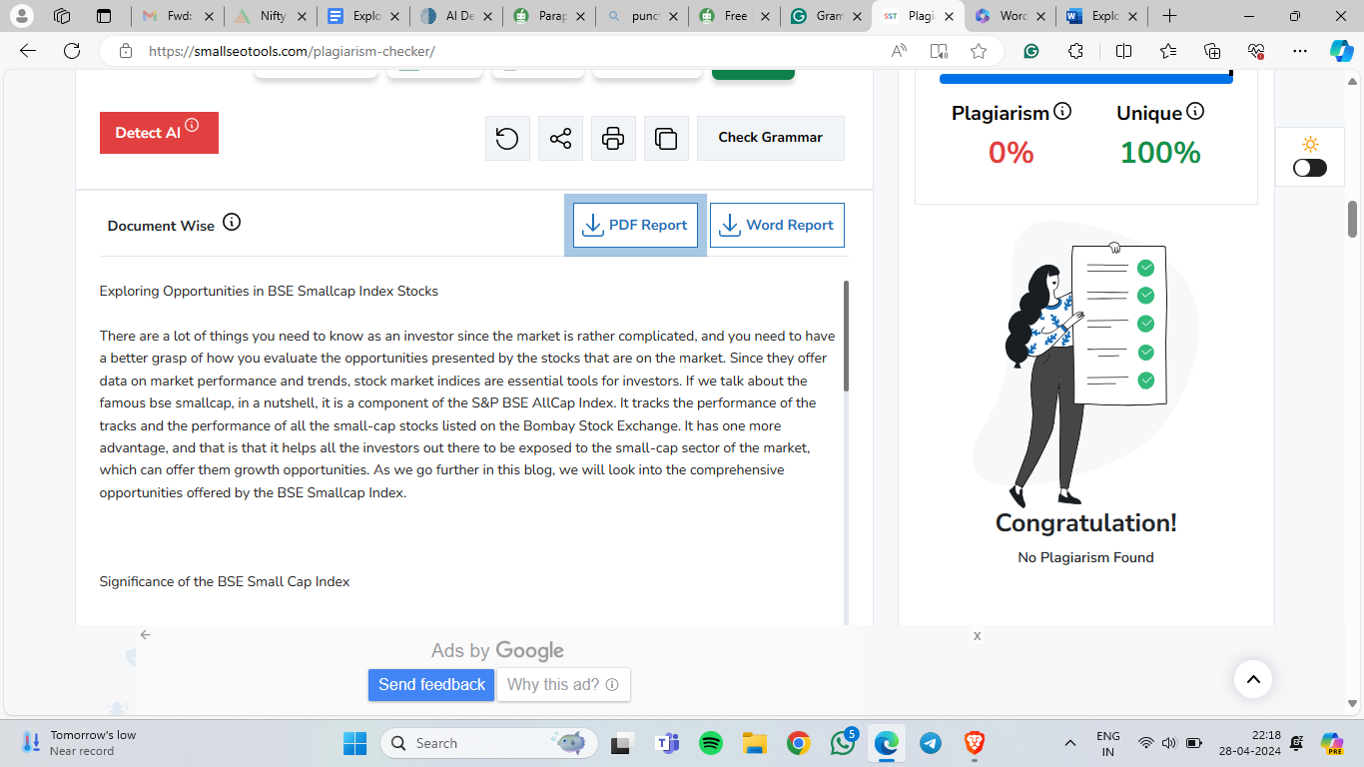Switch to the AI De tab
This screenshot has width=1364, height=767.
click(456, 16)
